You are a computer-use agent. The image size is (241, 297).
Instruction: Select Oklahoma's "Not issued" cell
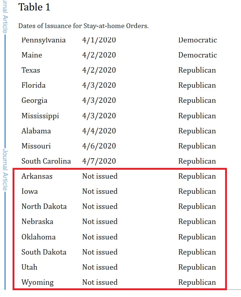tap(100, 237)
